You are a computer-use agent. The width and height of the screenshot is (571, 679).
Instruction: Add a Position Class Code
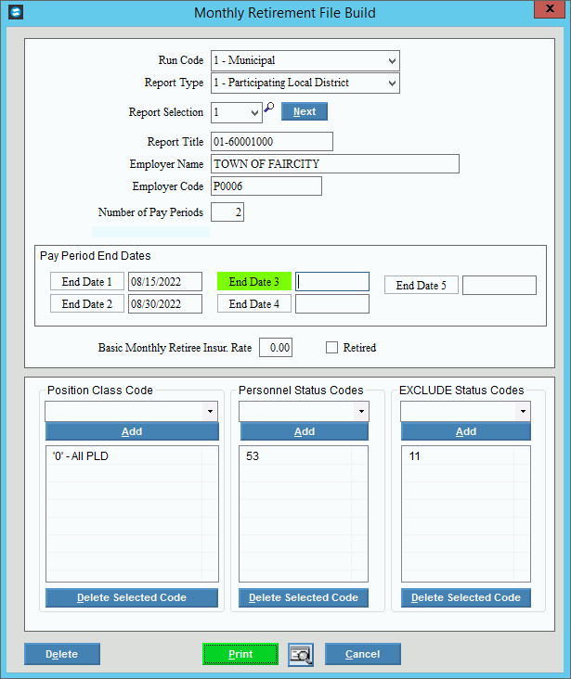click(x=132, y=431)
